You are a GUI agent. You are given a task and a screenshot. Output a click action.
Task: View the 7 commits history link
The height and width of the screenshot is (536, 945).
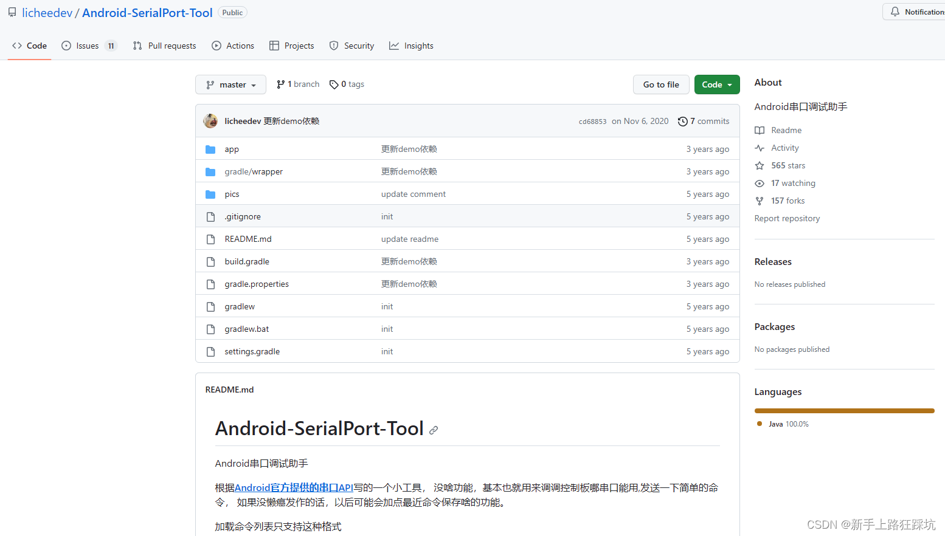[704, 121]
